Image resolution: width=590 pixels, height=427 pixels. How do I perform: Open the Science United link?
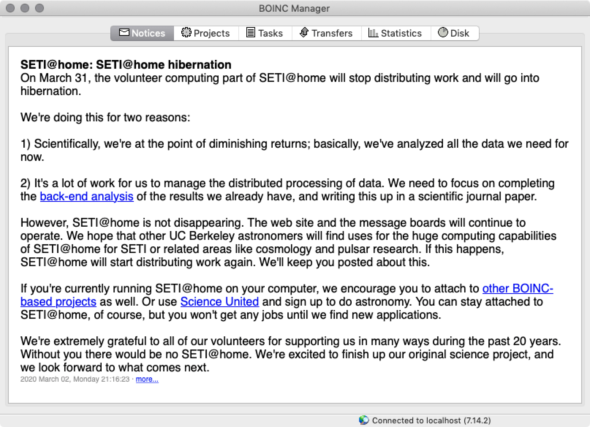(x=219, y=302)
